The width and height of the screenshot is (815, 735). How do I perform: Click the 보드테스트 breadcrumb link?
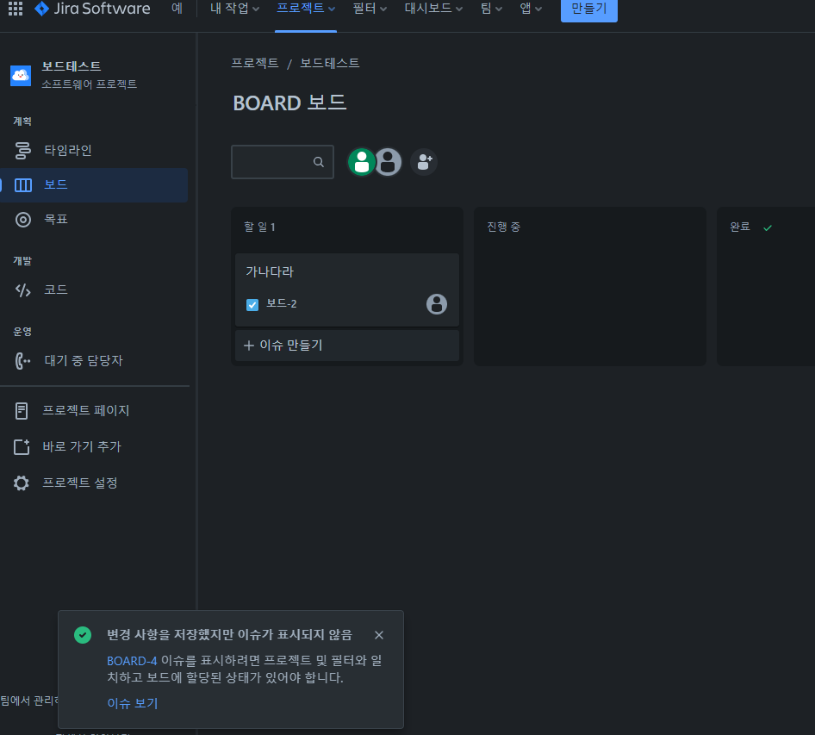[x=330, y=63]
